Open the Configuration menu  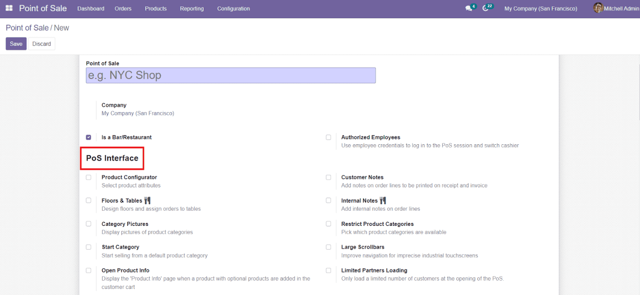pos(233,8)
